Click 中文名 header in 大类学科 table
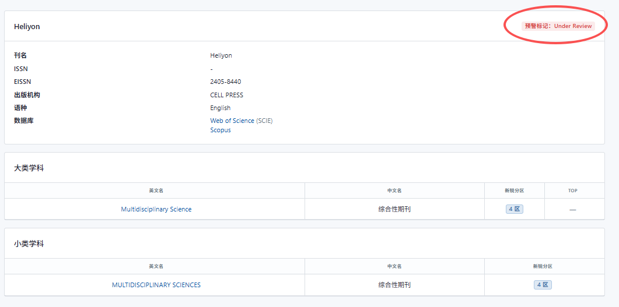619x307 pixels. [x=394, y=190]
